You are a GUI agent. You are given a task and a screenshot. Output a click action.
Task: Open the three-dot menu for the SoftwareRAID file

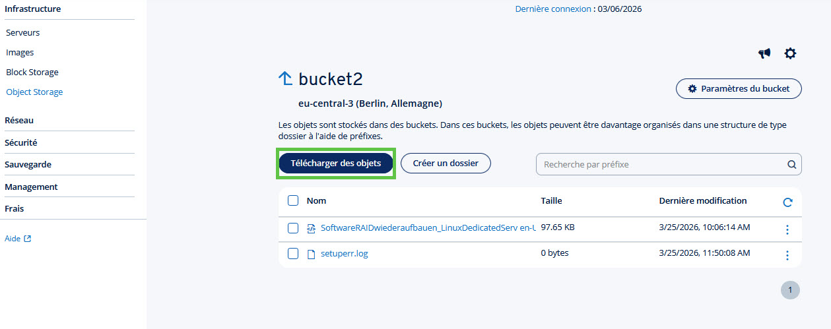coord(787,229)
